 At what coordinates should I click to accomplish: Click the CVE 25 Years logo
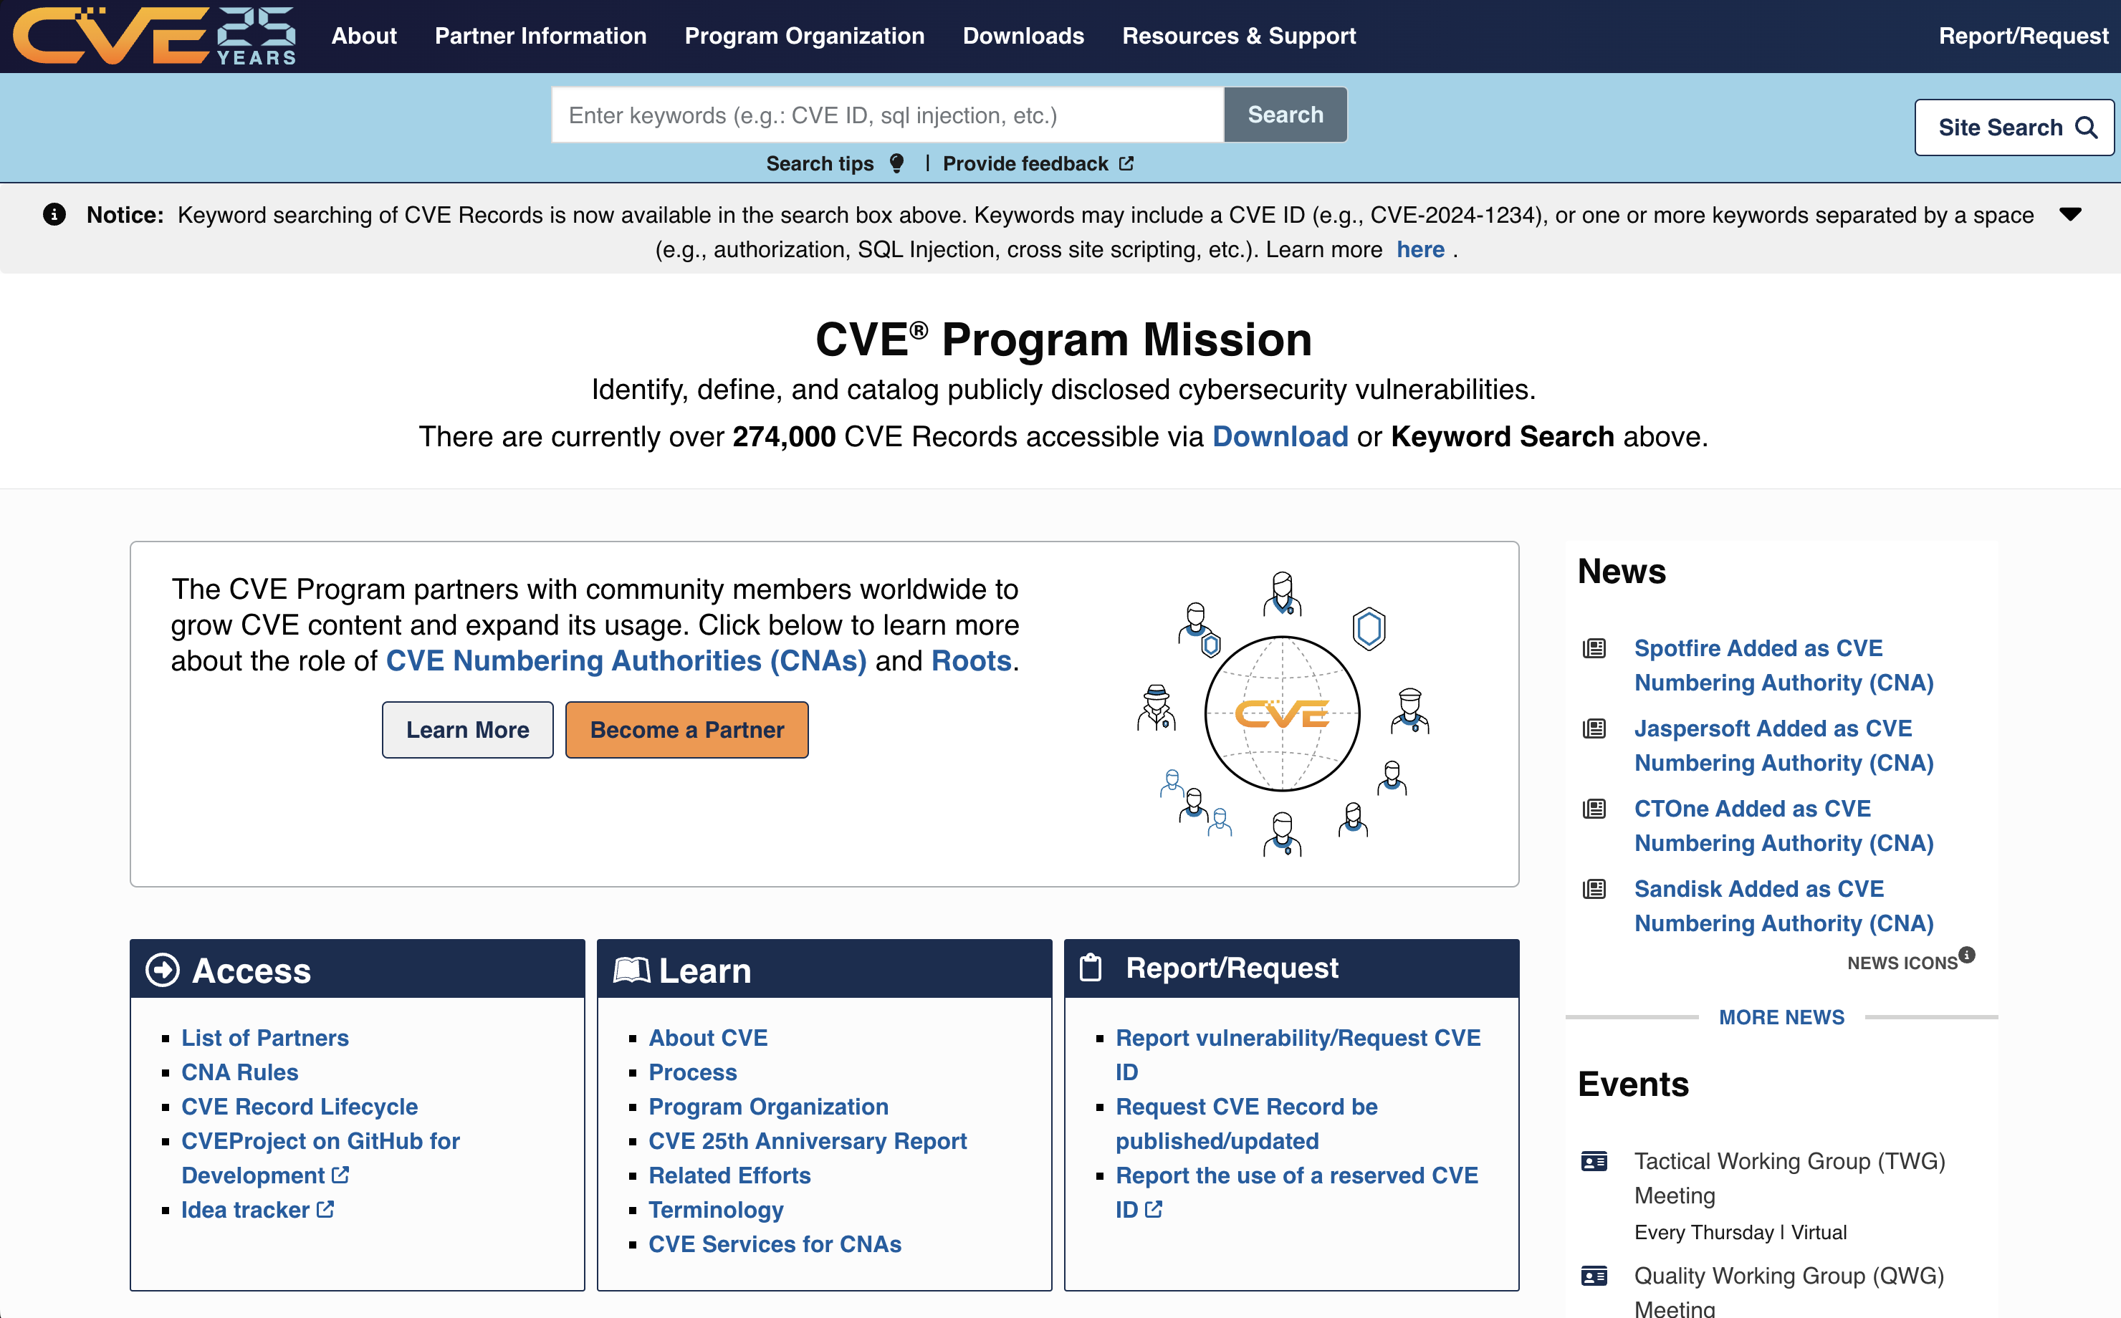[155, 36]
